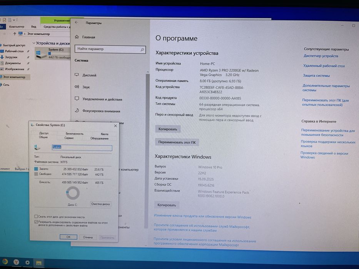The height and width of the screenshot is (269, 359).
Task: Click the System drive name field
Action: point(82,148)
